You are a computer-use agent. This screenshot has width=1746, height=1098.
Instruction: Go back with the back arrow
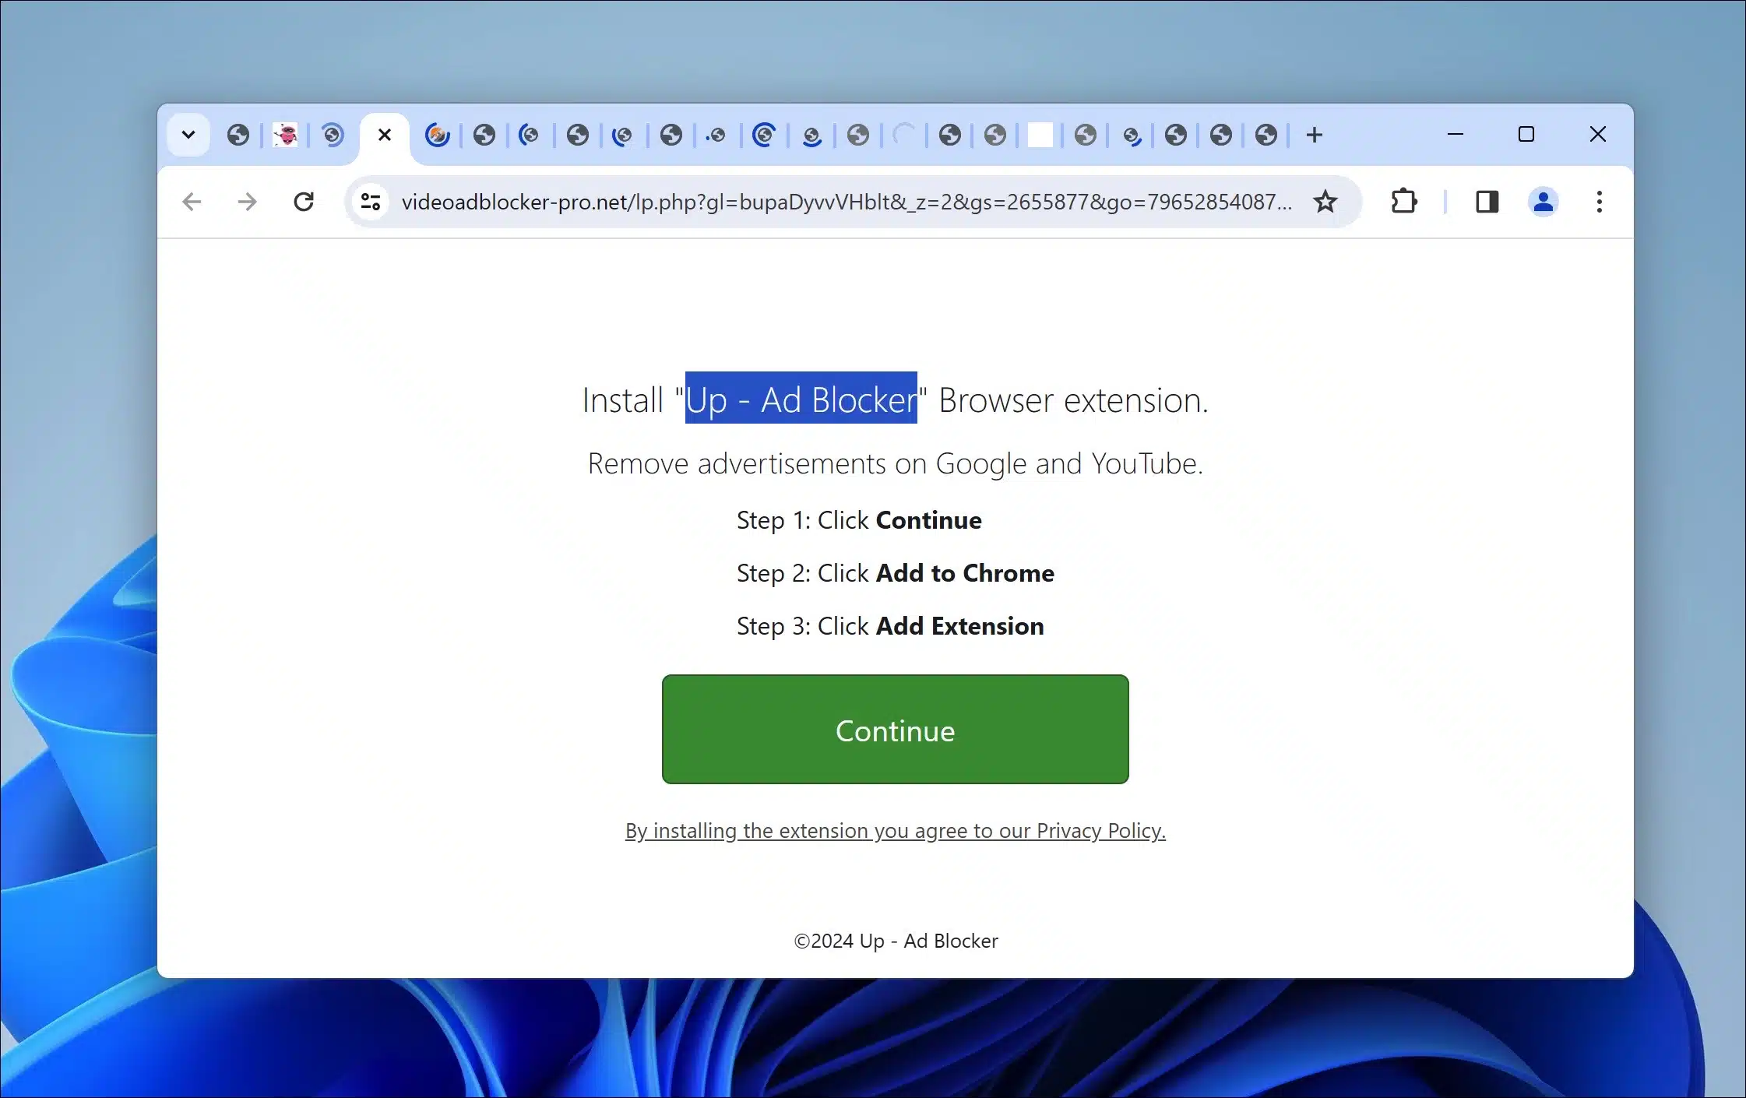[192, 202]
